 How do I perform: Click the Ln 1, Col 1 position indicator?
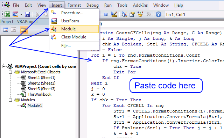[176, 15]
